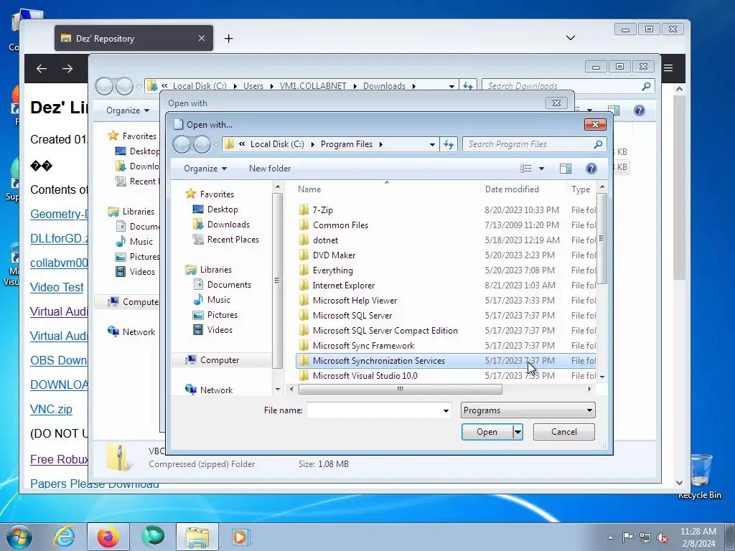Close the Open with... file dialog
735x551 pixels.
point(595,124)
